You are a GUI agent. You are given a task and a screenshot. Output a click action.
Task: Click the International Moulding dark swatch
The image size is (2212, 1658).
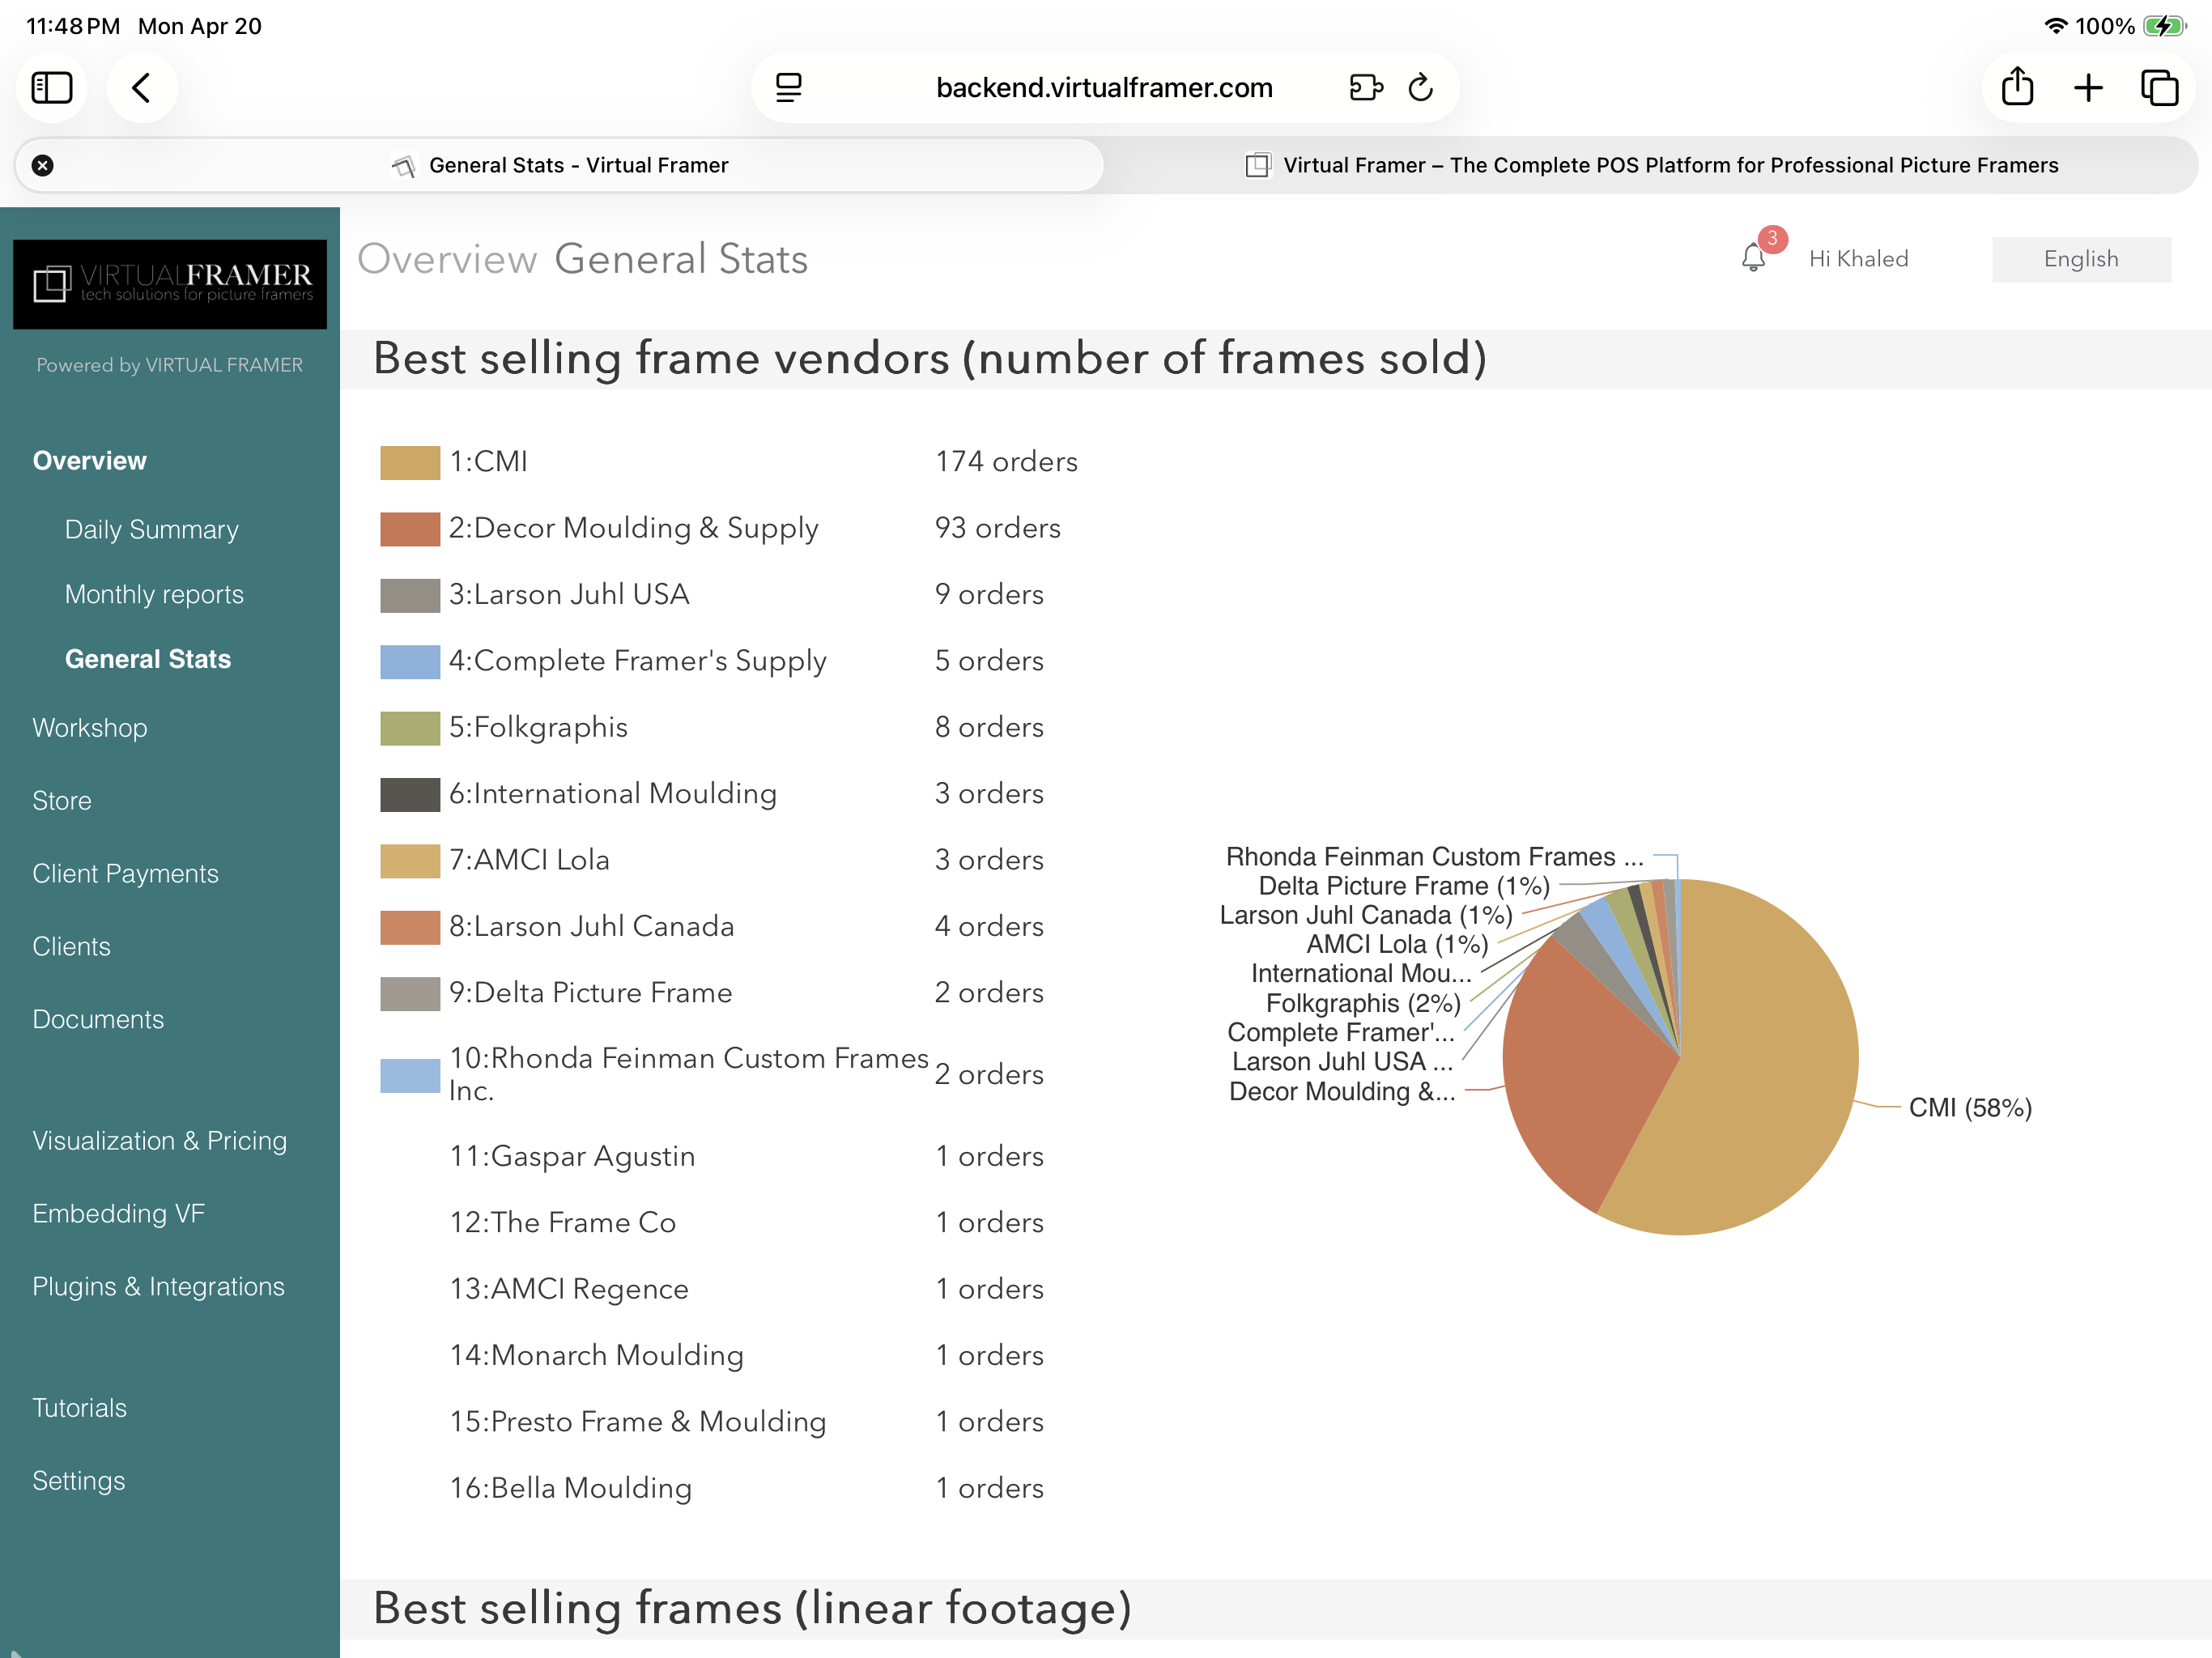coord(410,794)
